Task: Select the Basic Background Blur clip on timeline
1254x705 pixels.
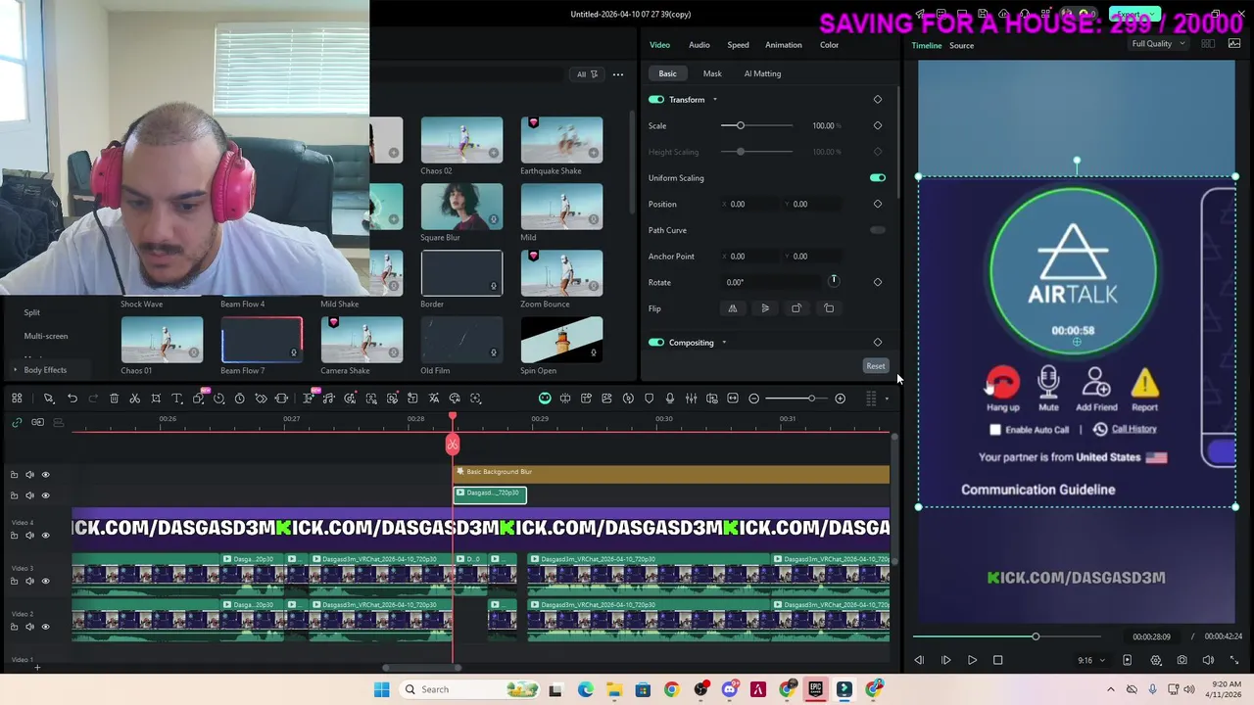Action: coord(671,474)
